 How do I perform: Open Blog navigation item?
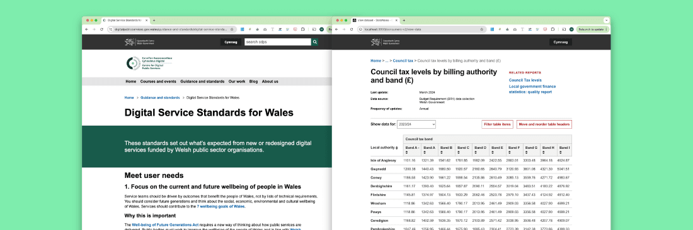253,82
